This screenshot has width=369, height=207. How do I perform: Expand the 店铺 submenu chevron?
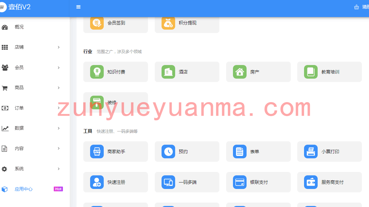(x=58, y=47)
